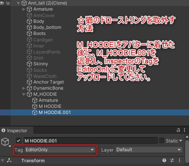Open Transform component three-dot menu
The height and width of the screenshot is (166, 189).
[x=180, y=160]
